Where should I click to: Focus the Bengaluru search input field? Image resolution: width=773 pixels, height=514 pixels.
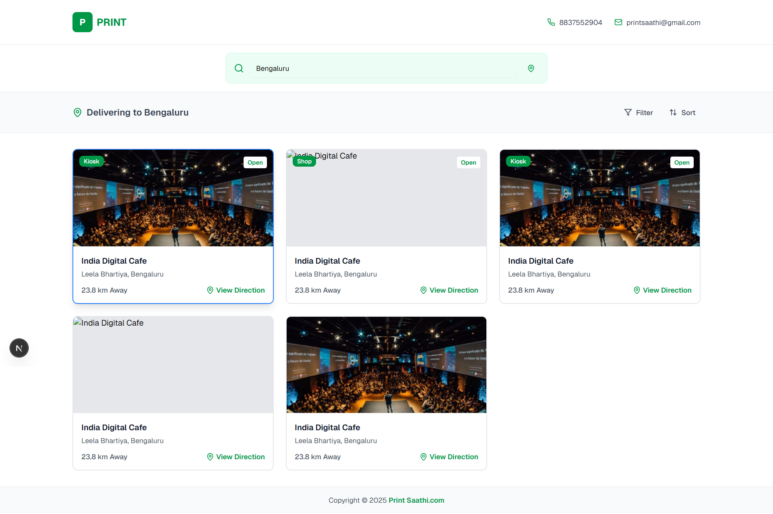click(x=382, y=68)
